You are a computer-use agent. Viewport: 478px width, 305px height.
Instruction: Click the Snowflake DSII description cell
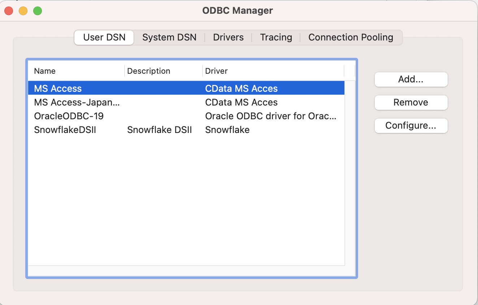coord(159,130)
